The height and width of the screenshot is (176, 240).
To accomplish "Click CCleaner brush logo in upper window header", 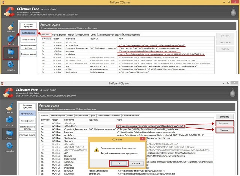I will [x=9, y=12].
